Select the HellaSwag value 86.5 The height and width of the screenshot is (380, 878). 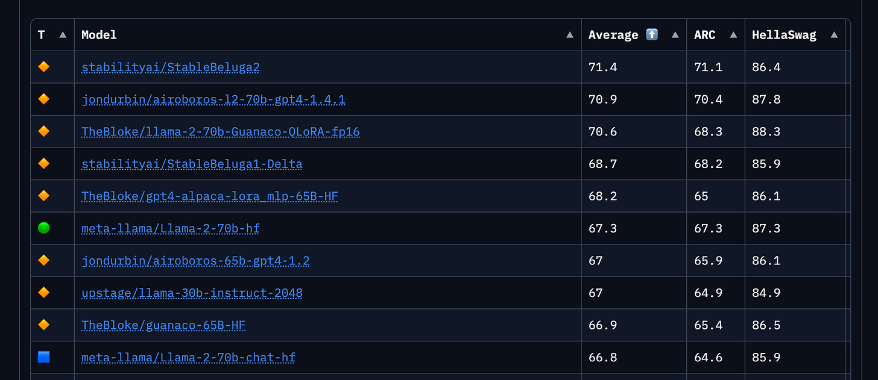click(x=766, y=325)
